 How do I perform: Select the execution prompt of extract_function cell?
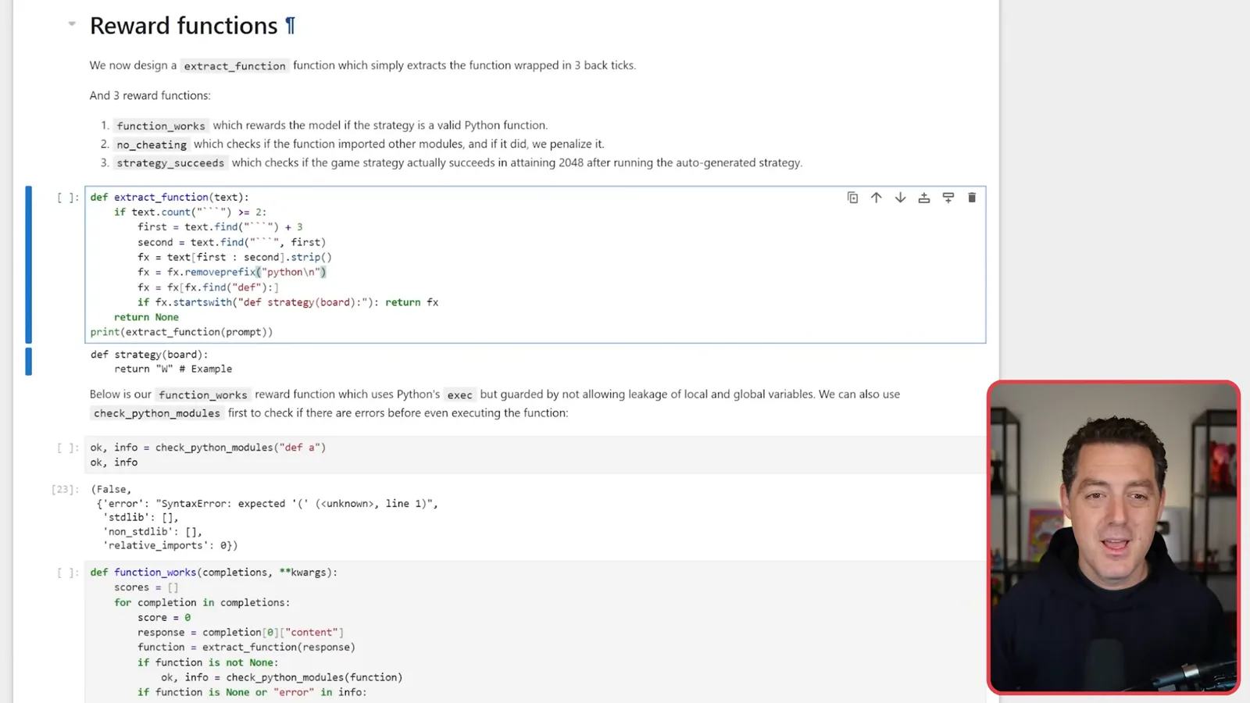pos(67,198)
